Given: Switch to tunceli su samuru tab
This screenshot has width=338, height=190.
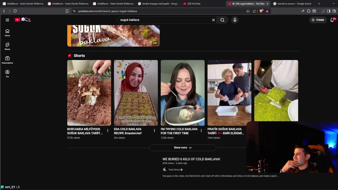Looking at the screenshot, I should click(x=293, y=4).
